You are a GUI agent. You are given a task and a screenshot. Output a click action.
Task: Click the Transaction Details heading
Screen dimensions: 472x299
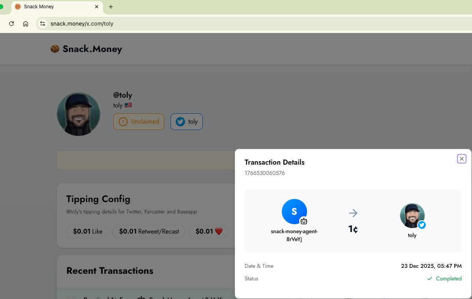click(x=275, y=162)
